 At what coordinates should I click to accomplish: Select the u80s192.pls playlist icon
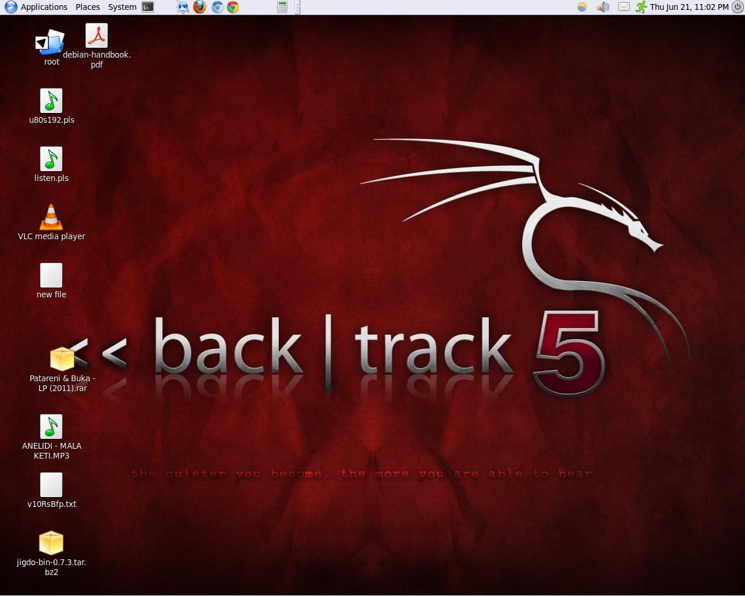51,101
